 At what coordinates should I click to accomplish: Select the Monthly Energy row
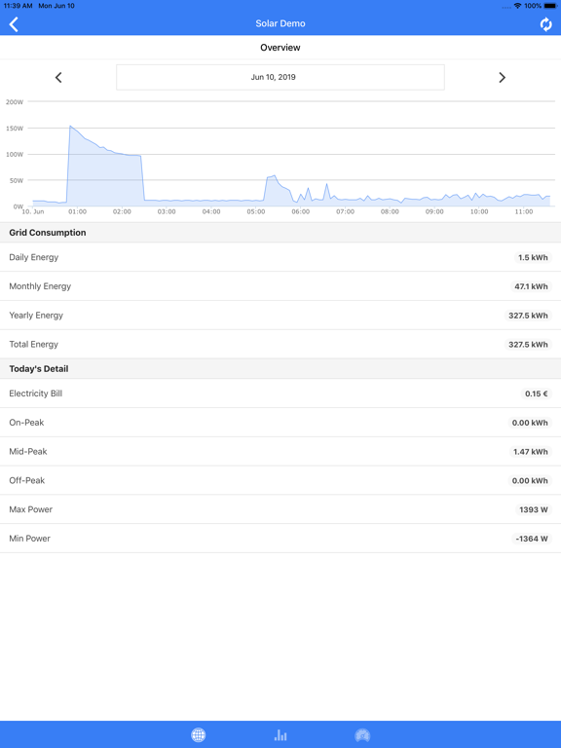[x=280, y=286]
